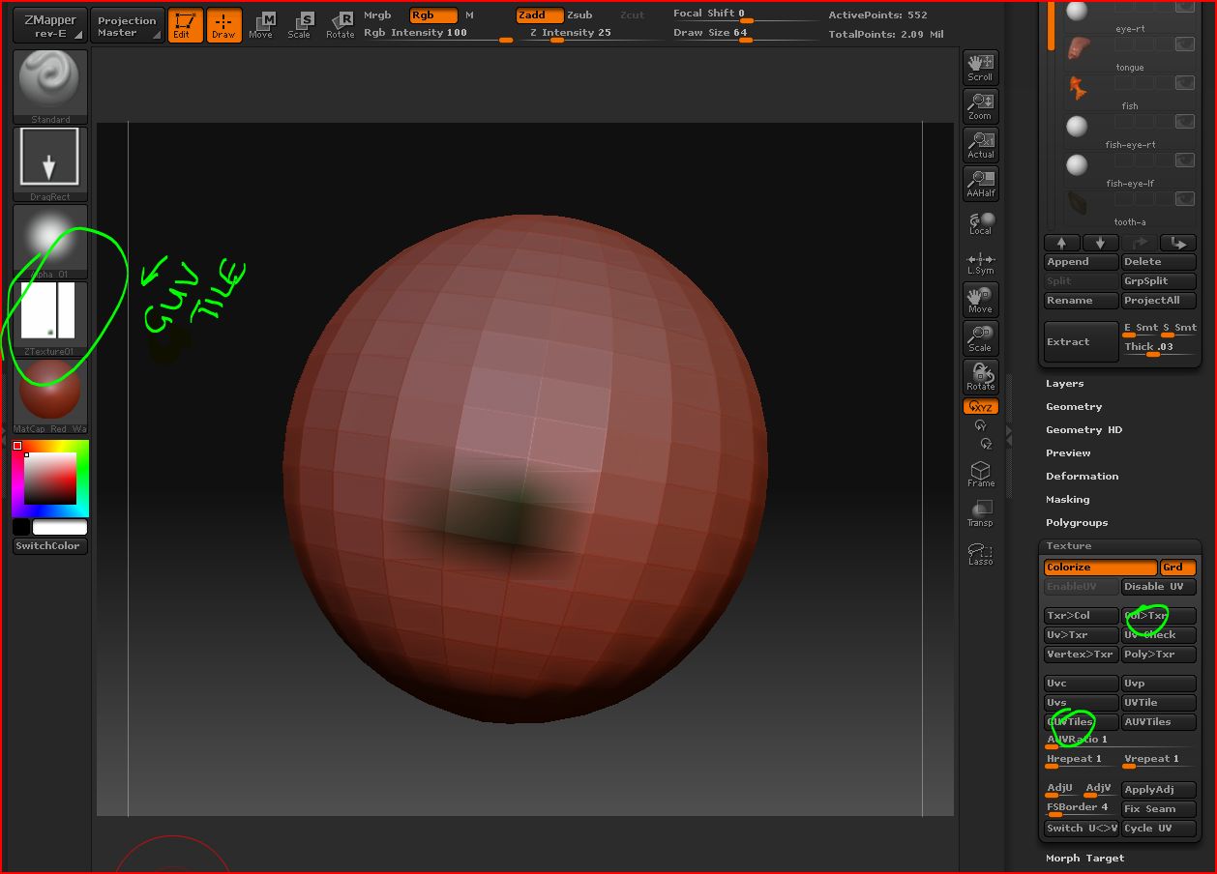Click the AAHalf view icon

pyautogui.click(x=980, y=184)
